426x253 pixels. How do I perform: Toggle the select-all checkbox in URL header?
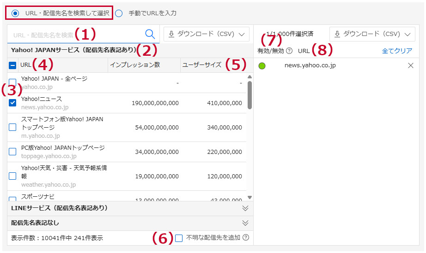coord(12,65)
